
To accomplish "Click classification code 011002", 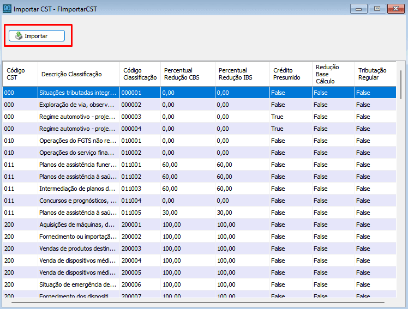I will (x=131, y=177).
